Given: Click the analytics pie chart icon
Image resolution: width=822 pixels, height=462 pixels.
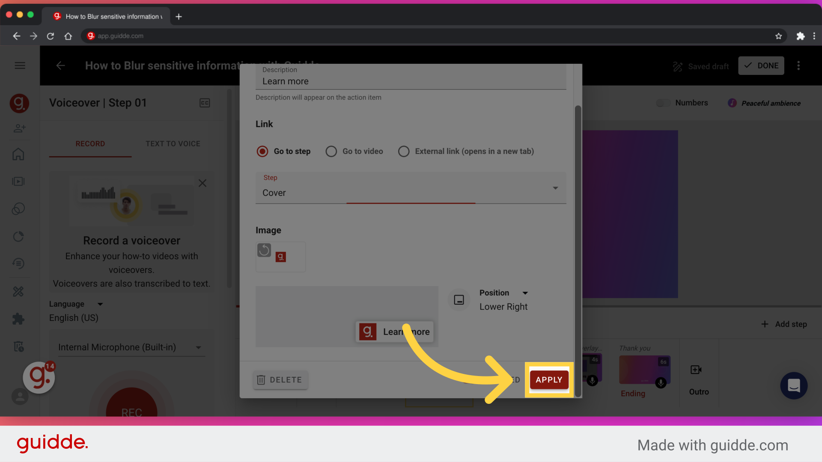Looking at the screenshot, I should tap(19, 236).
